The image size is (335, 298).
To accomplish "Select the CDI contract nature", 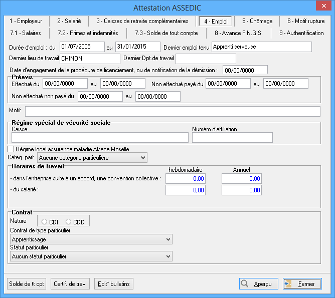I will pos(45,222).
